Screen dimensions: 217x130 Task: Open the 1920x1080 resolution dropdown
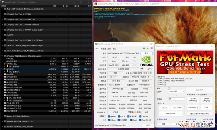coord(177,92)
